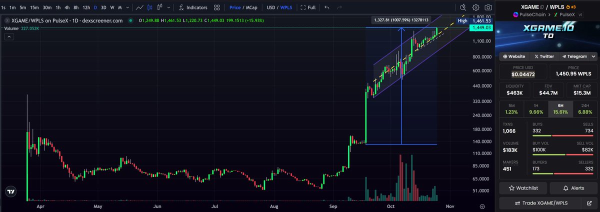Viewport: 600px width, 212px height.
Task: Set timeframe to 12h
Action: 86,7
